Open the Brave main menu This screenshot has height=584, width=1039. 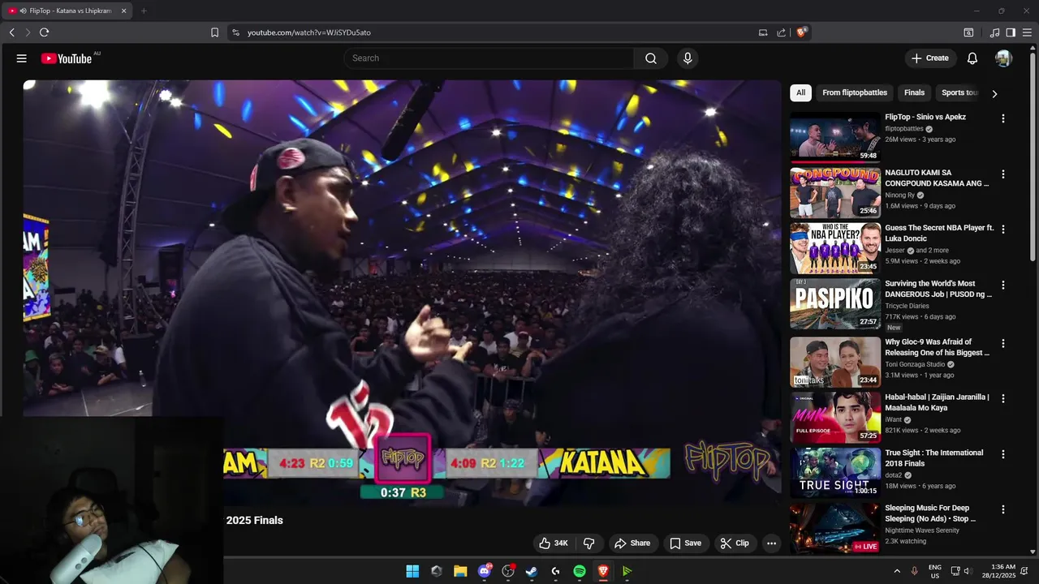1027,32
